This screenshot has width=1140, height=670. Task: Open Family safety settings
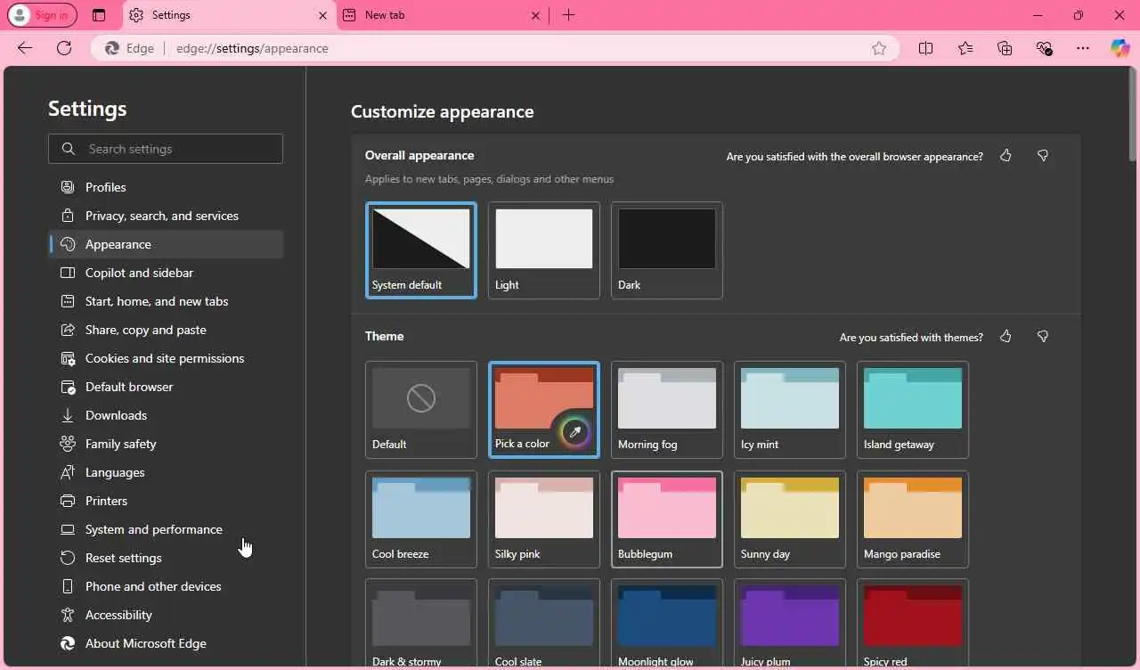pos(167,444)
